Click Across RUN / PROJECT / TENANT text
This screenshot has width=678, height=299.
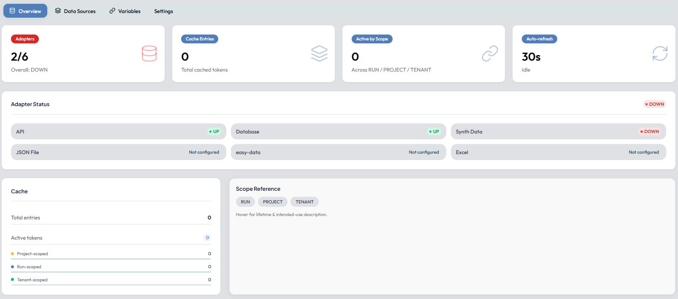391,70
